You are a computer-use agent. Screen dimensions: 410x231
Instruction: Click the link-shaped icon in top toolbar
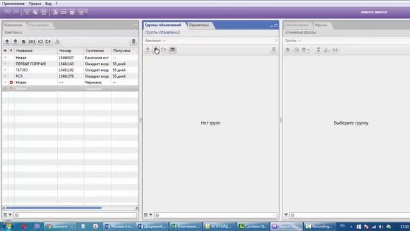63,12
